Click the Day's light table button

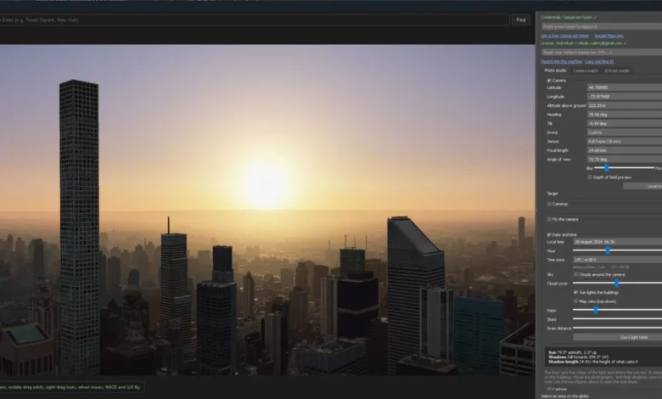(617, 337)
